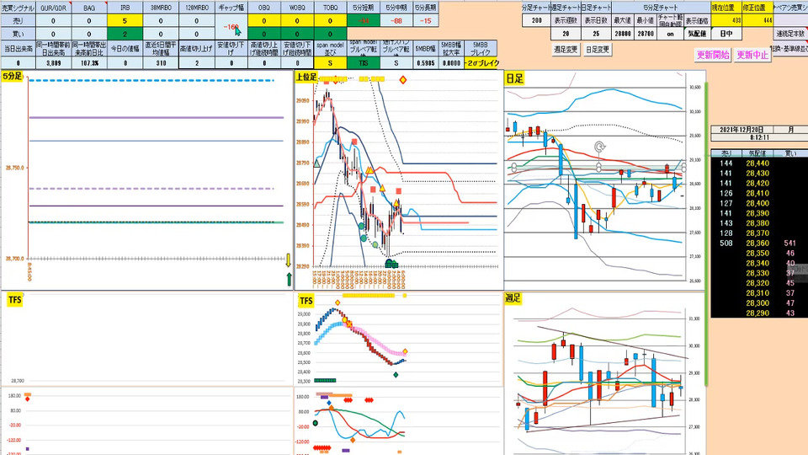Click the green vertical scrollbar beside charts
The height and width of the screenshot is (455, 808).
click(x=707, y=233)
